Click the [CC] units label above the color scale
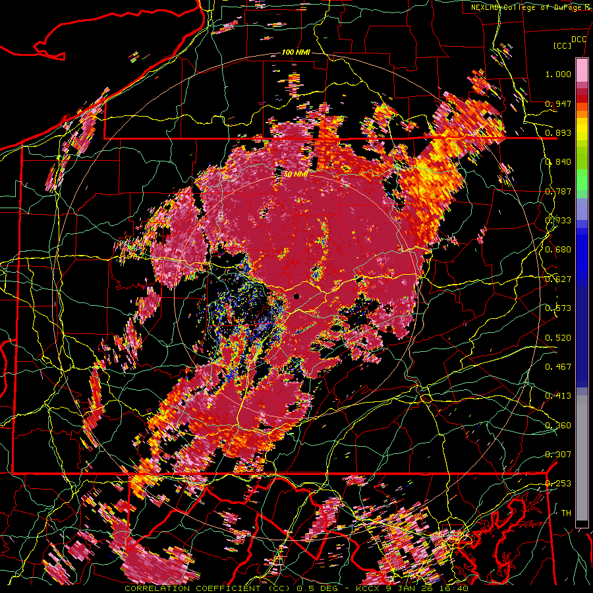593x593 pixels. pyautogui.click(x=563, y=45)
